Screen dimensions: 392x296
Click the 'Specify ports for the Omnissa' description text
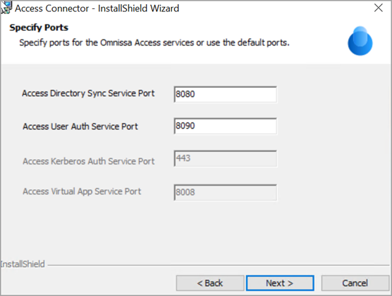point(154,43)
